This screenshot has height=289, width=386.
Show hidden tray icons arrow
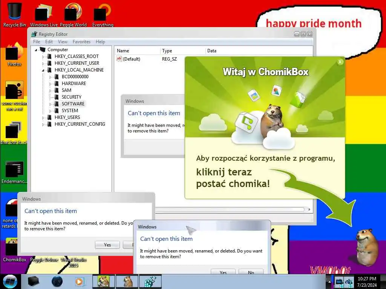[329, 282]
